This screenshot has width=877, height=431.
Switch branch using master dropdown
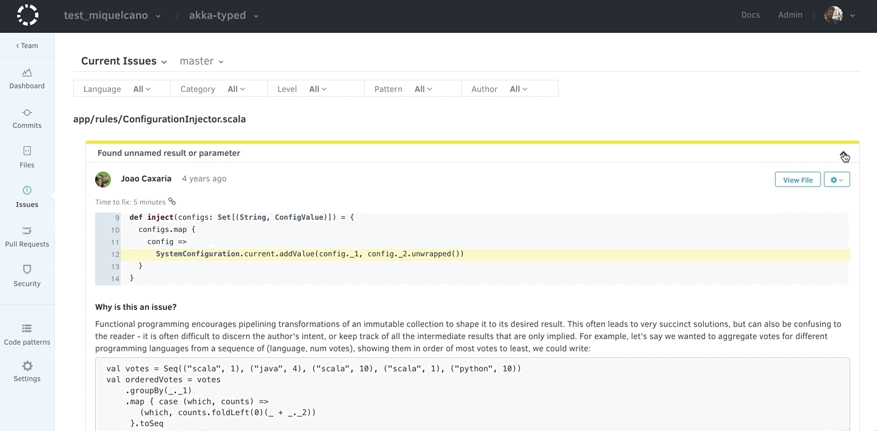201,61
